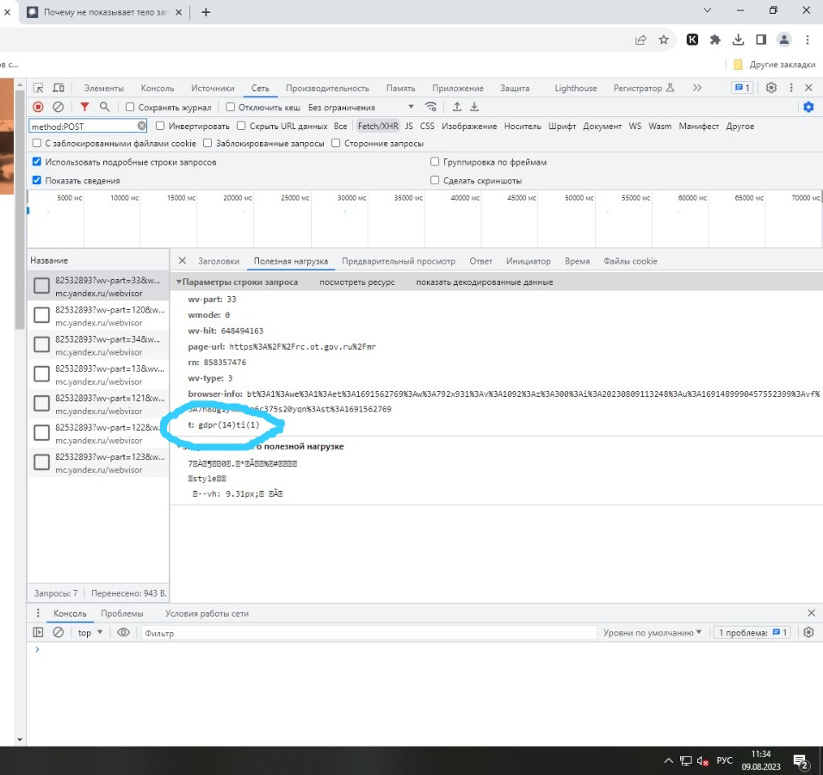823x775 pixels.
Task: Import HAR file upload icon
Action: click(x=457, y=107)
